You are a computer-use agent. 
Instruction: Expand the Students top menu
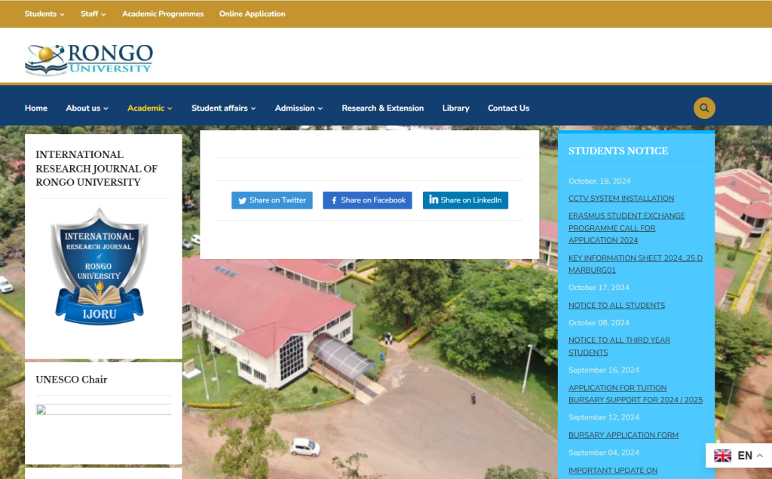point(44,14)
